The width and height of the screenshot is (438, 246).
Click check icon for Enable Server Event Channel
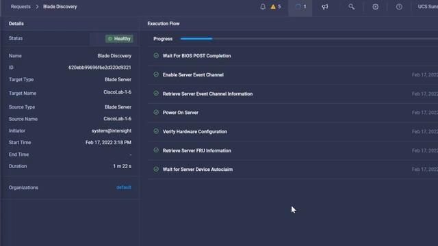[x=156, y=74]
